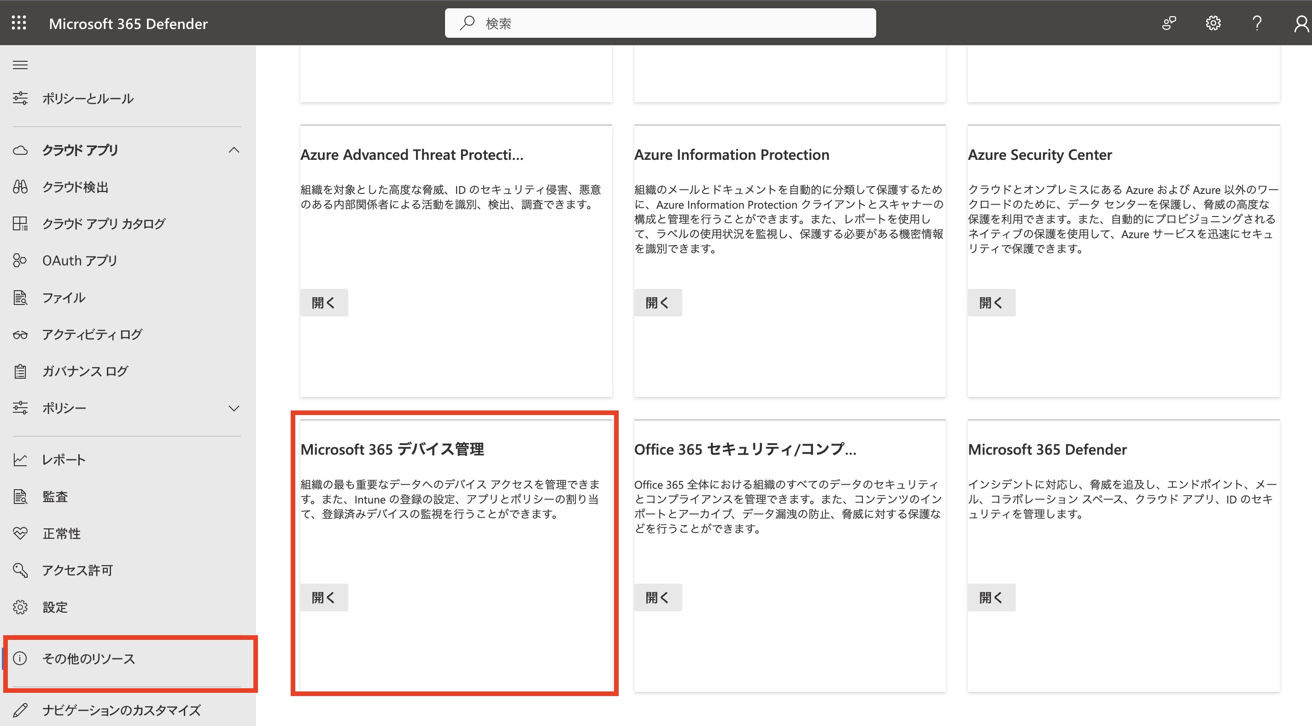Click the chart icon for レポート

point(20,460)
